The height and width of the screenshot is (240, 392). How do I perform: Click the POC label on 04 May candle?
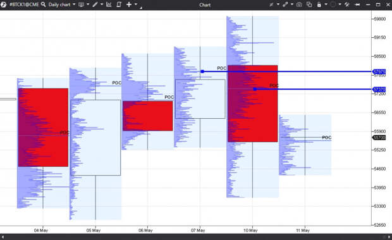point(64,133)
